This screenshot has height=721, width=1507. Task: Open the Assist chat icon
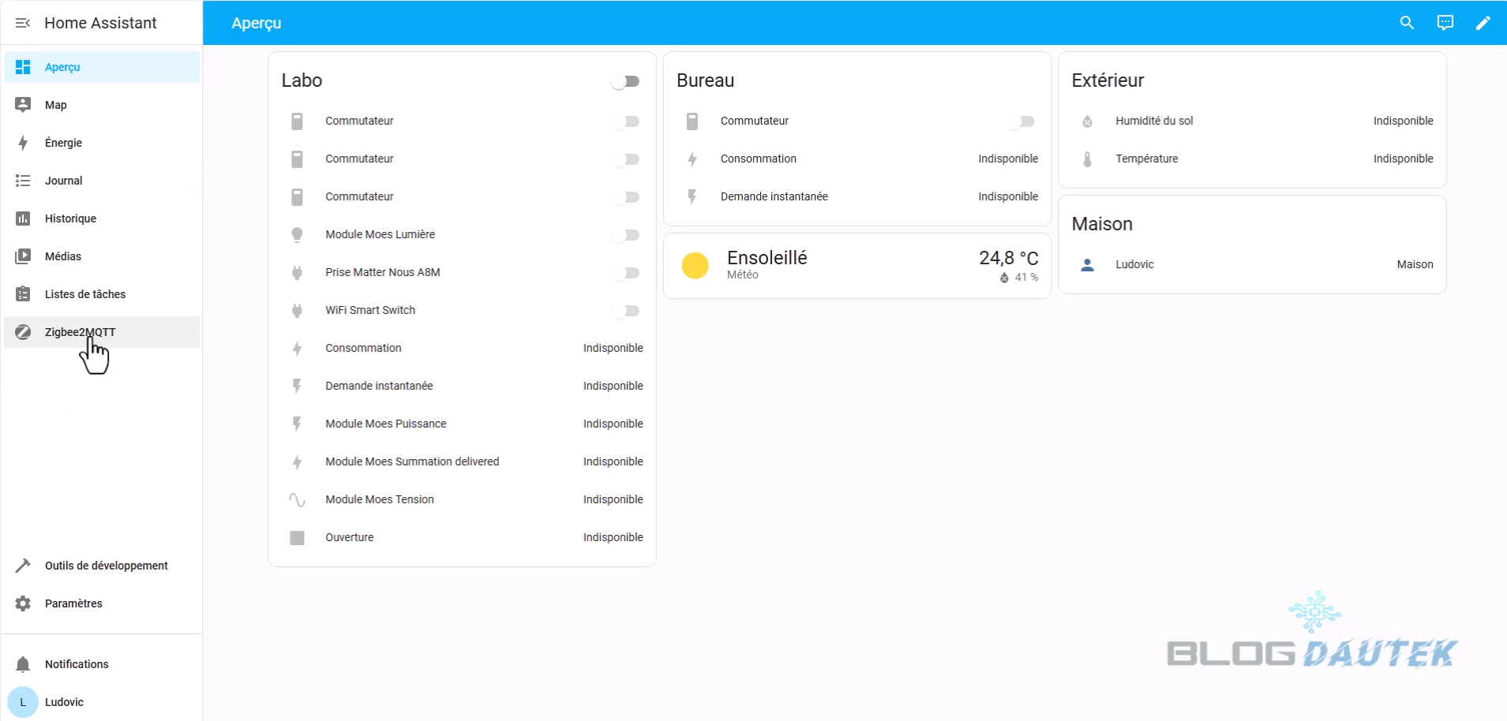[1445, 23]
